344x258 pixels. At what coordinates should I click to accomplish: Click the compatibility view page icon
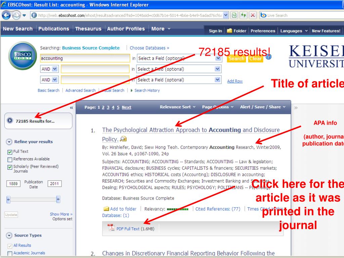[x=234, y=15]
